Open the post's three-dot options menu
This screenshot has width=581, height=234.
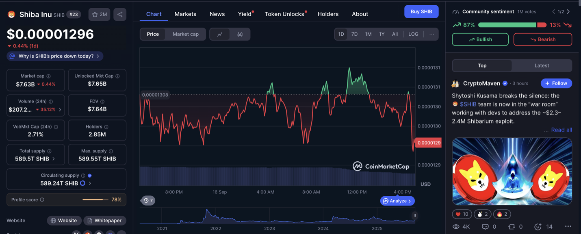click(568, 227)
